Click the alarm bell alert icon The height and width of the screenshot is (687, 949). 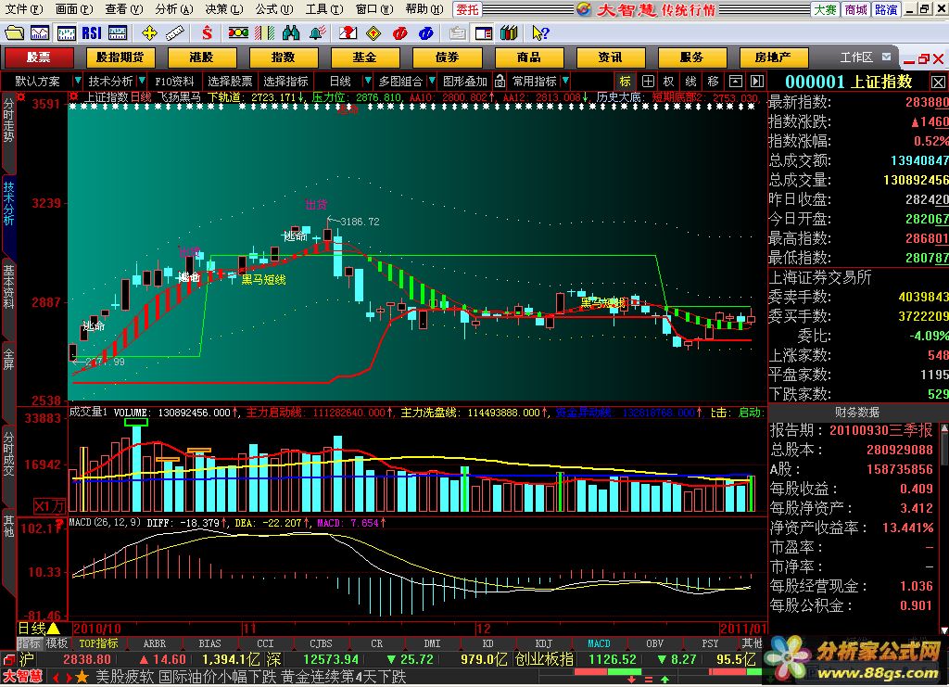point(317,32)
